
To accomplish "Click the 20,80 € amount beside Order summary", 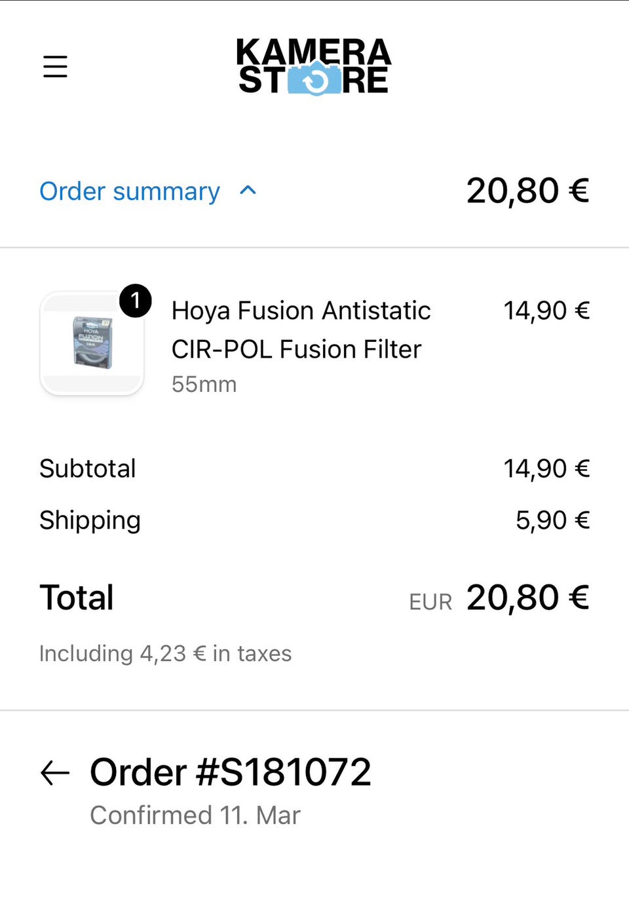I will (527, 191).
